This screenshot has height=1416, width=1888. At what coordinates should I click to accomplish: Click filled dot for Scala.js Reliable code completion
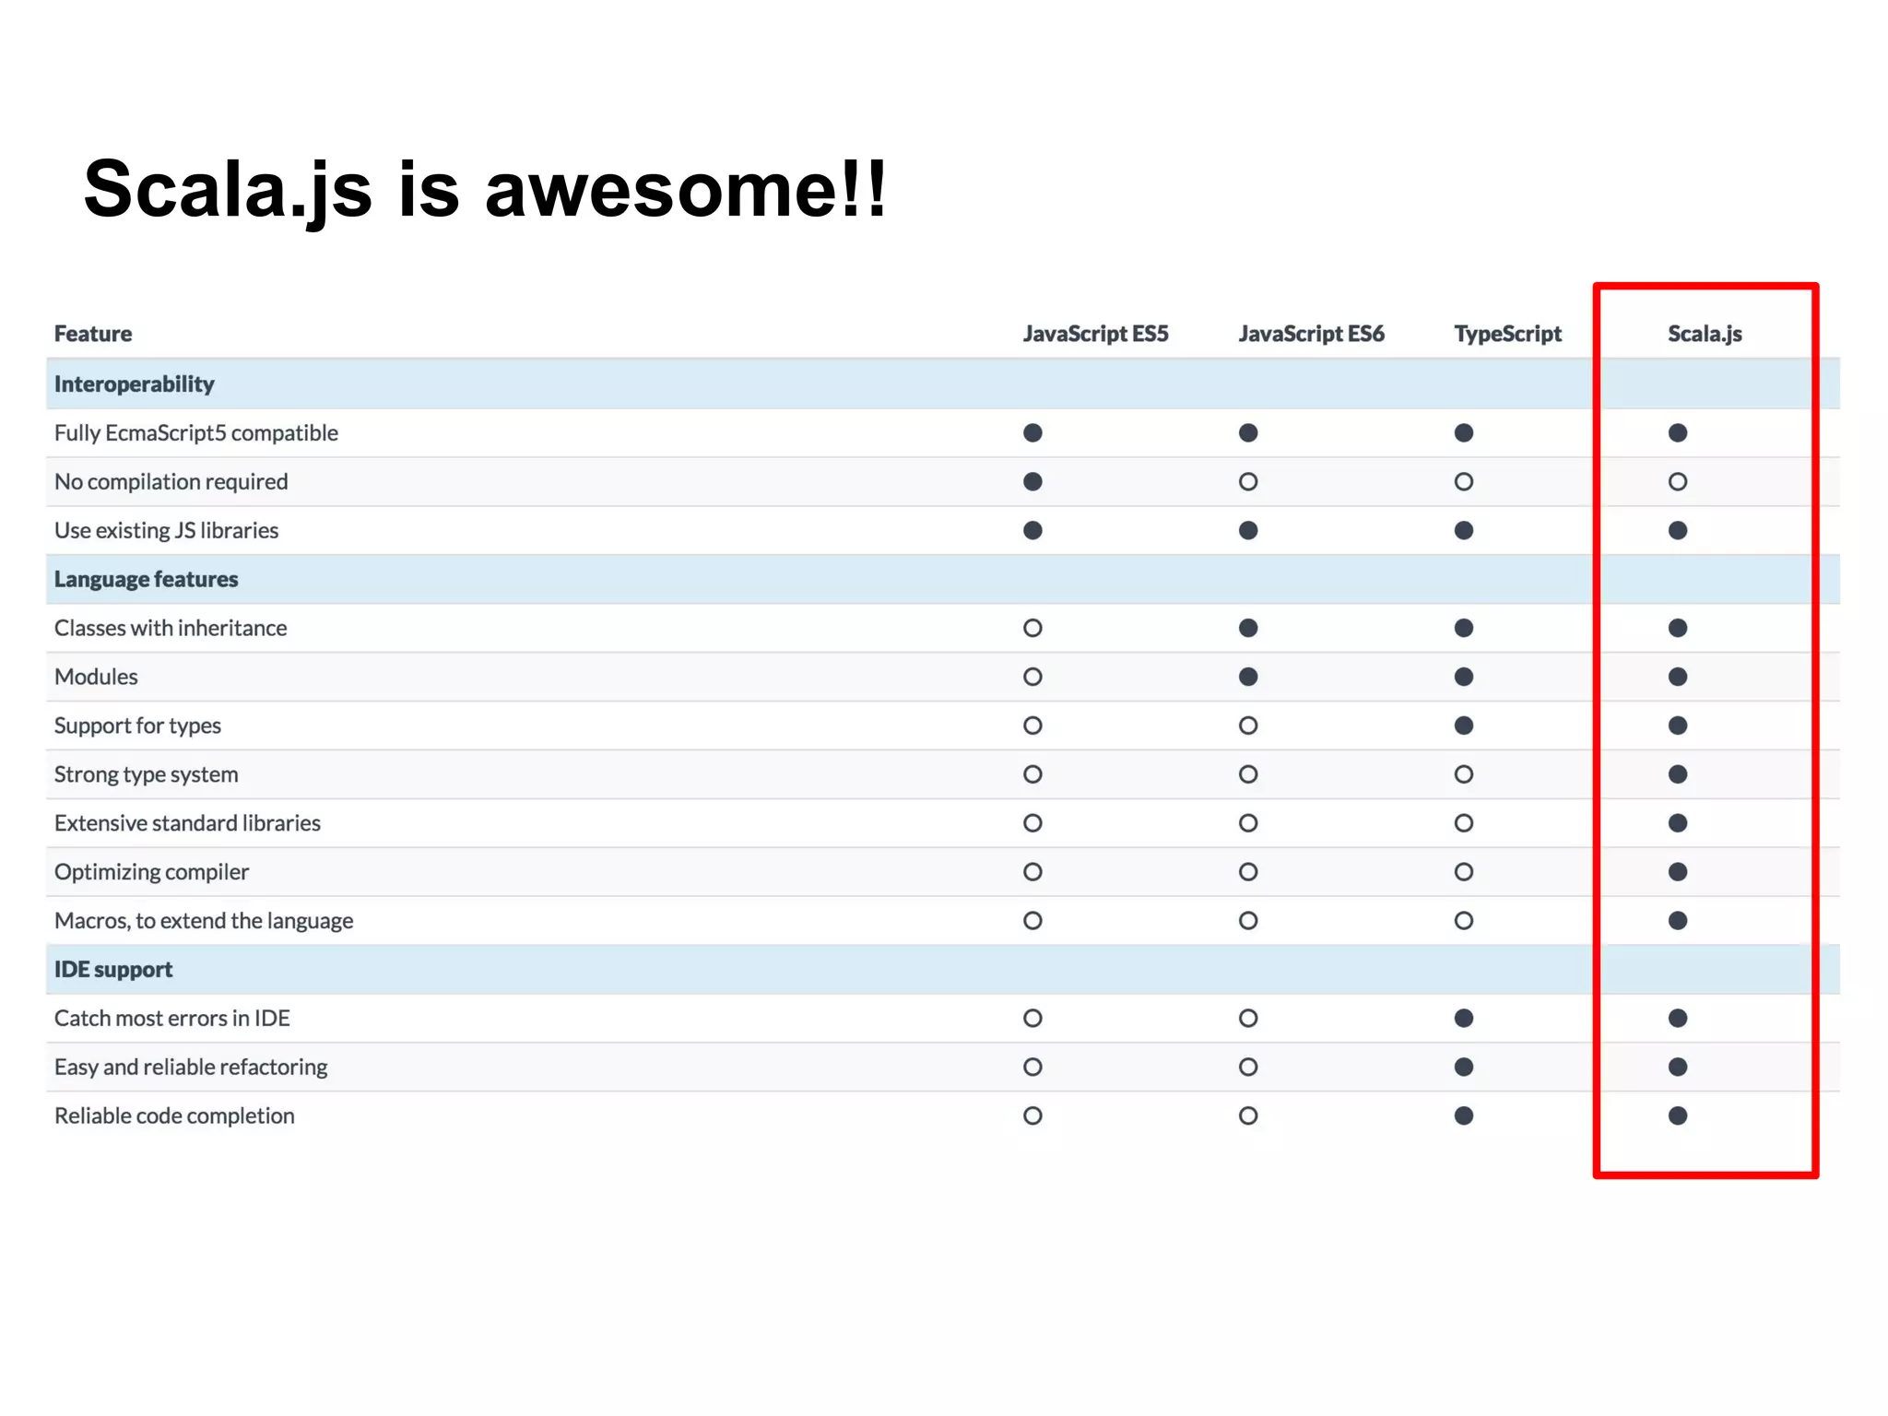tap(1678, 1116)
